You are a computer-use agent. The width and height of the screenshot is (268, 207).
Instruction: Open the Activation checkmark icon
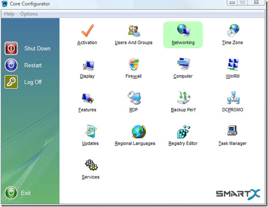[x=87, y=31]
